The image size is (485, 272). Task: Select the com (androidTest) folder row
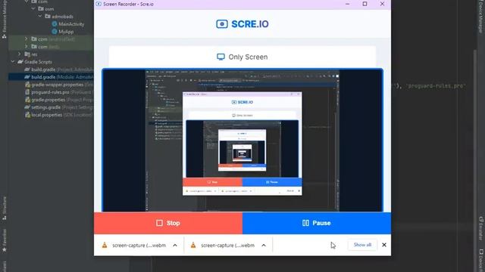[51, 39]
